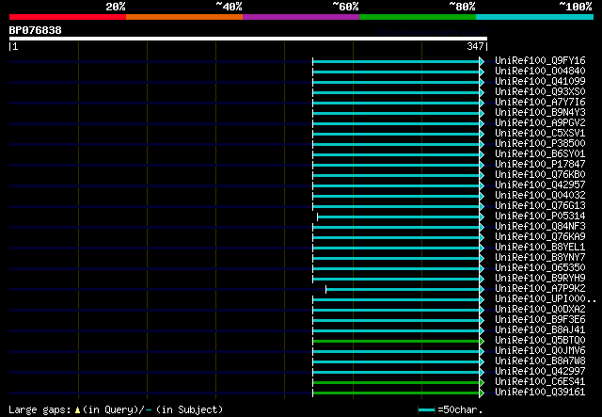
Task: Click the query end position label 347
Action: click(475, 46)
